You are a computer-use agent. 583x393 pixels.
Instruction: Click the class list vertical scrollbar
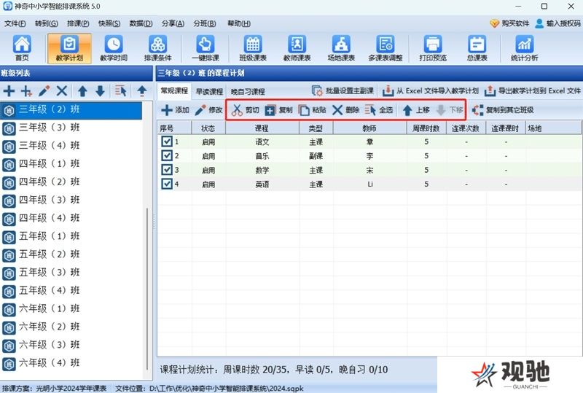pyautogui.click(x=148, y=289)
